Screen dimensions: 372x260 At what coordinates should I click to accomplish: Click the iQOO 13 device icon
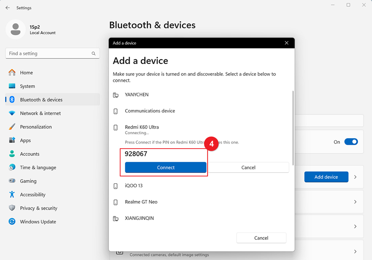point(115,186)
